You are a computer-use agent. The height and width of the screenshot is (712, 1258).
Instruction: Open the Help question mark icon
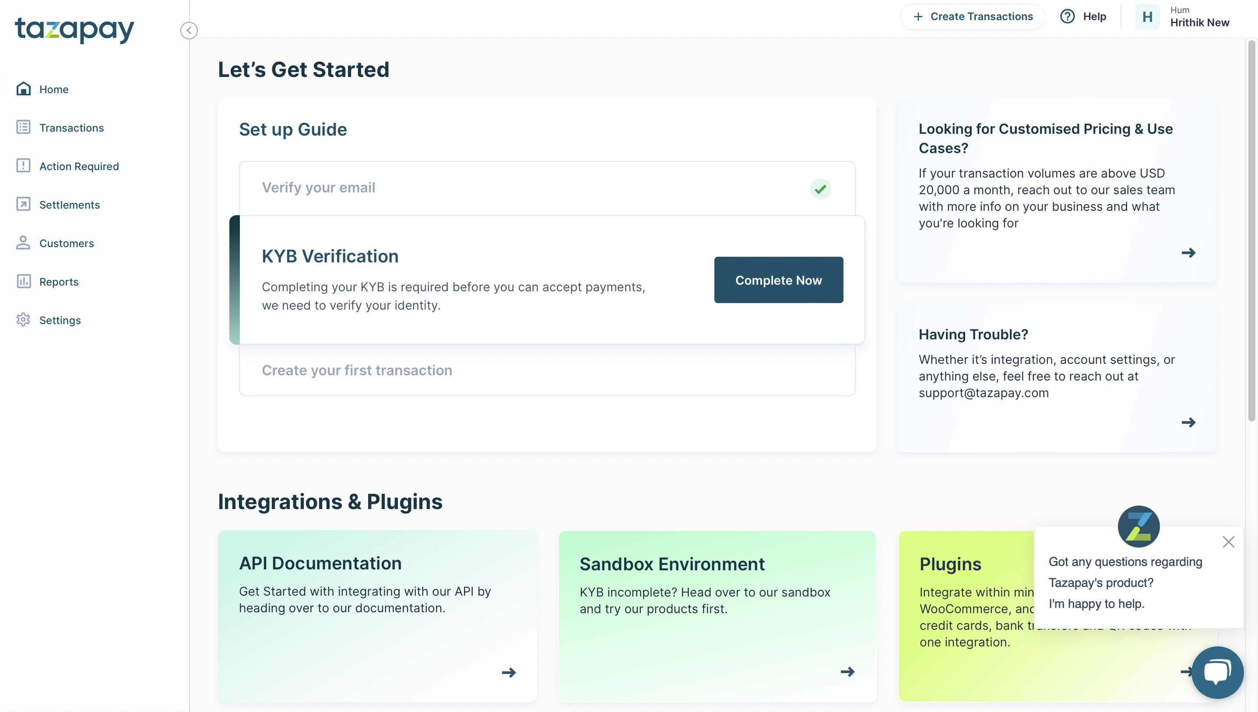click(x=1067, y=17)
